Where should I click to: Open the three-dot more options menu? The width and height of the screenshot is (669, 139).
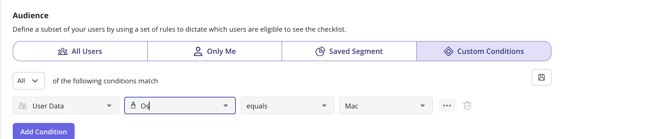(x=447, y=106)
